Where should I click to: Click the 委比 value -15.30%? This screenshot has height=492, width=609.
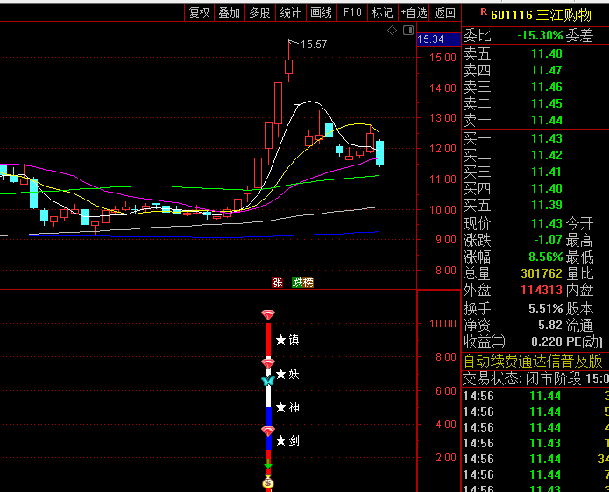(x=540, y=36)
